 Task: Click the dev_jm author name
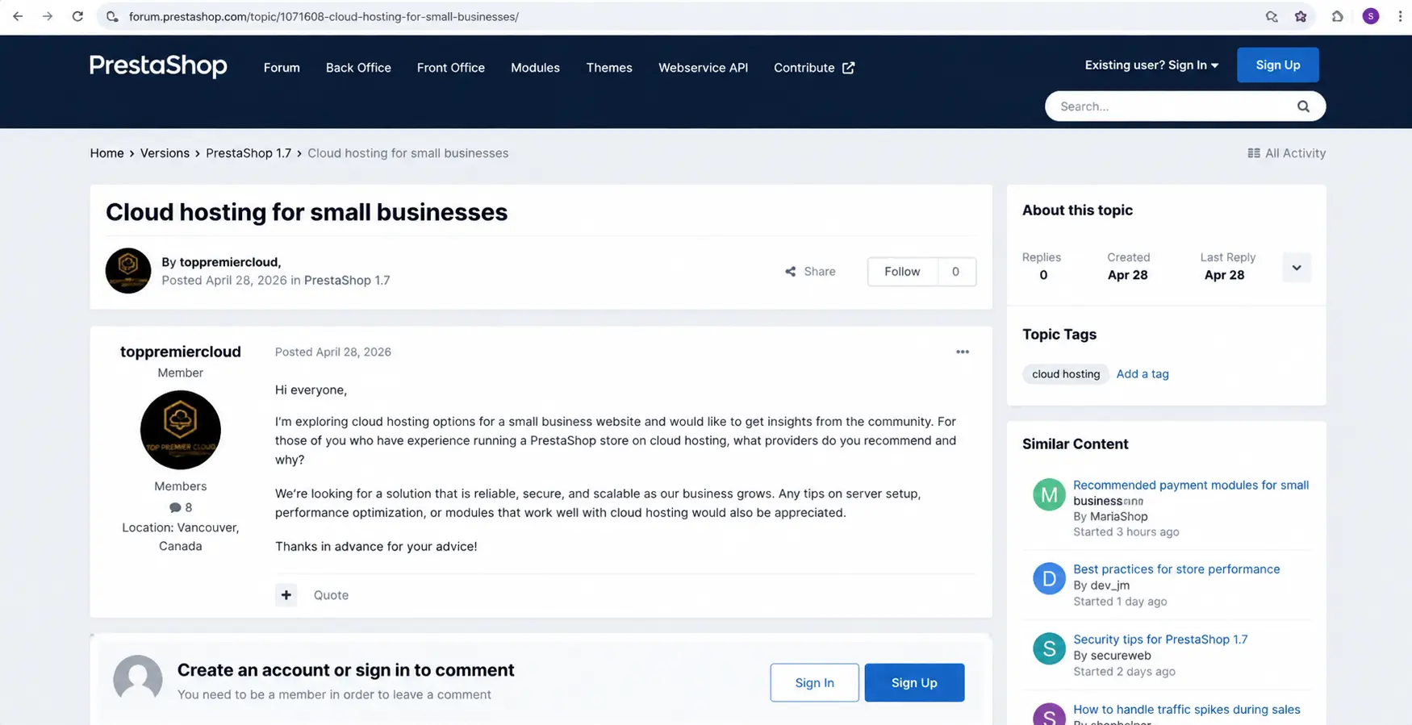point(1109,585)
